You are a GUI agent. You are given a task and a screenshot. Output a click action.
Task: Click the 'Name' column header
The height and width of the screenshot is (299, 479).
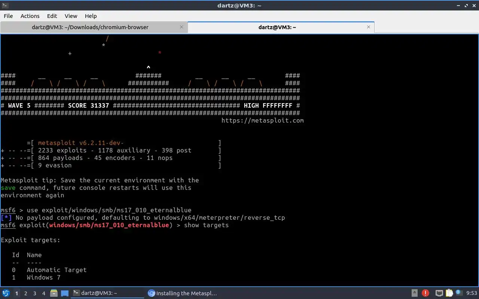point(34,255)
